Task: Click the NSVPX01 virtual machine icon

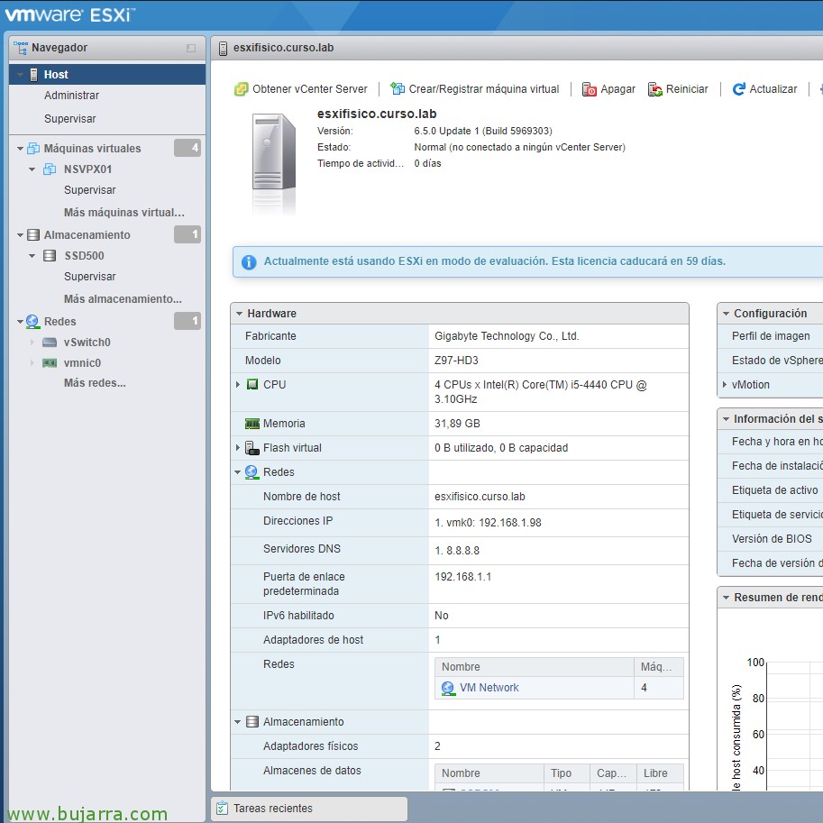Action: (x=50, y=169)
